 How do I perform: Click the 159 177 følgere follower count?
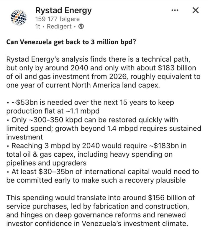click(57, 19)
